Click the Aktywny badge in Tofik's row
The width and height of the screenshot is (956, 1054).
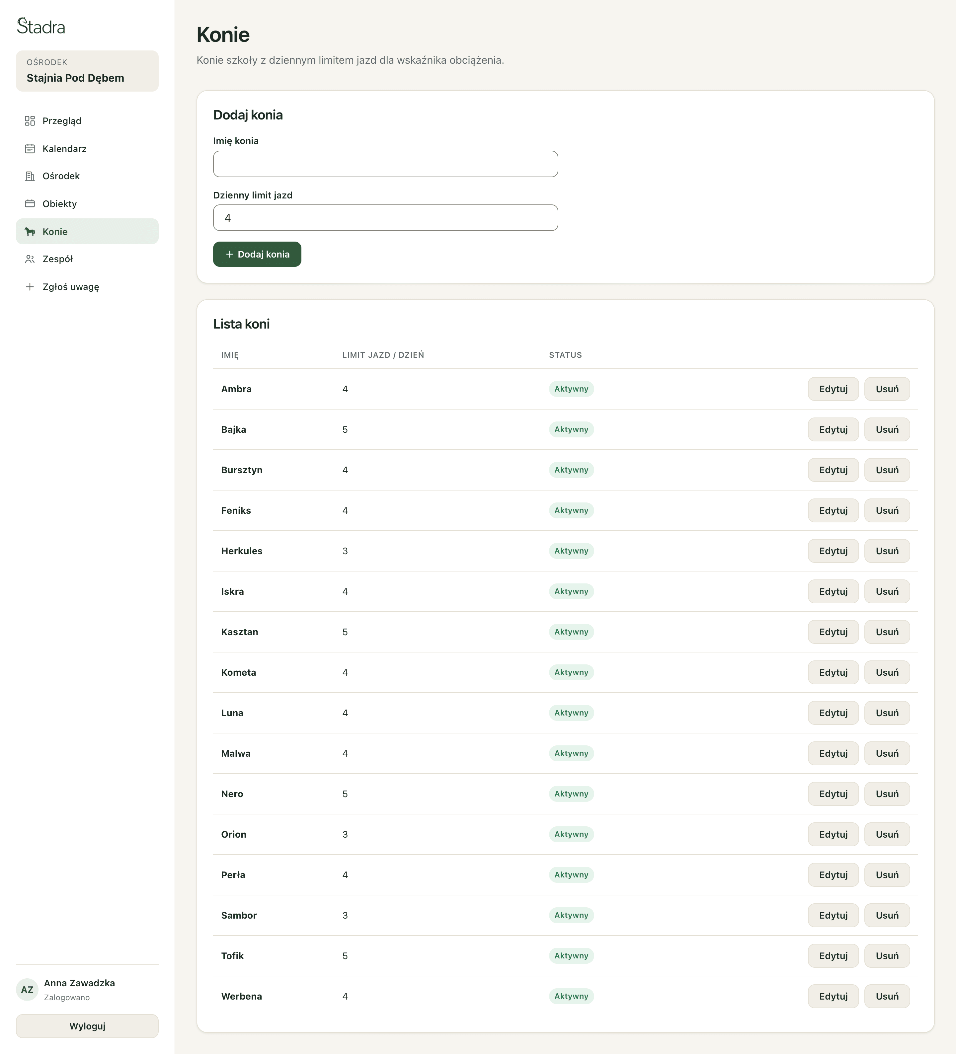coord(571,956)
